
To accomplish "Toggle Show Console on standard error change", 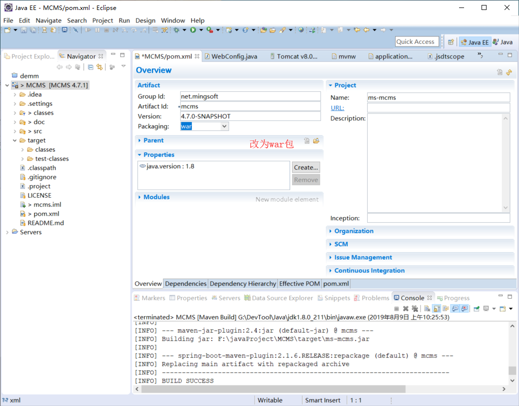I will (x=465, y=309).
